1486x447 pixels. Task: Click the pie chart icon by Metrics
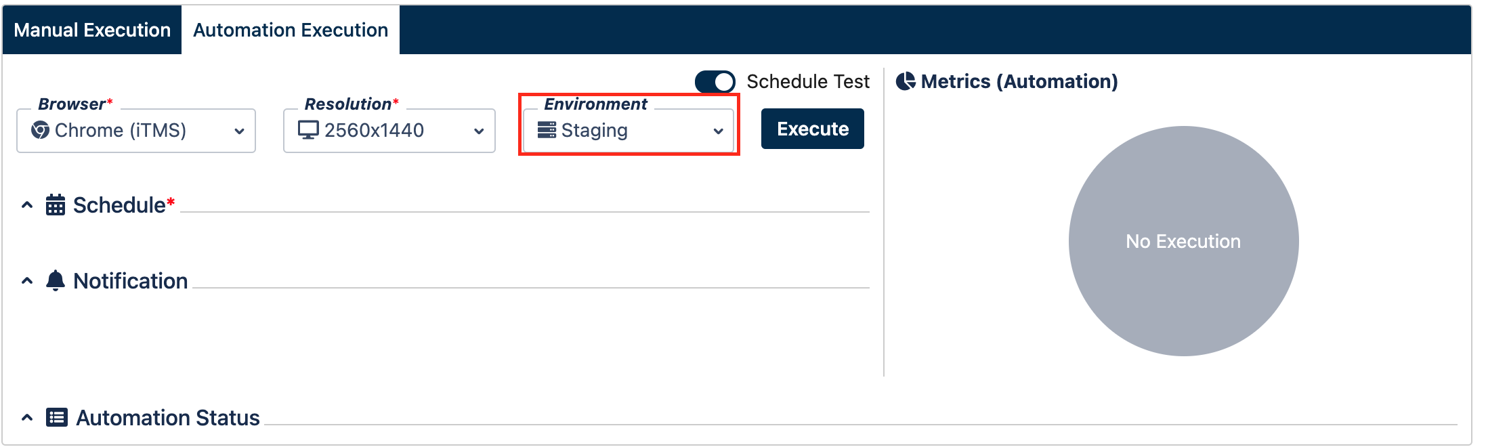click(x=906, y=81)
